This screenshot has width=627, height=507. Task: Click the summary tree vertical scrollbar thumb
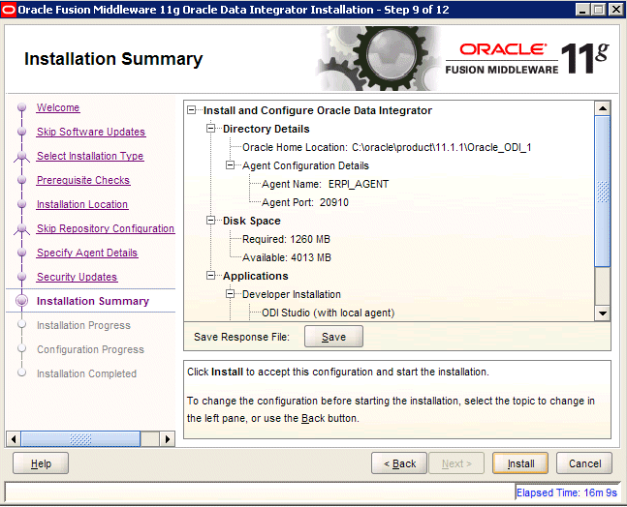(602, 192)
